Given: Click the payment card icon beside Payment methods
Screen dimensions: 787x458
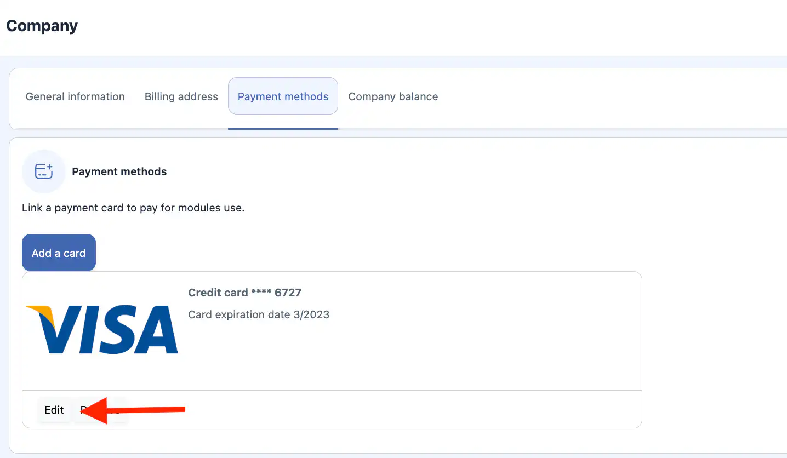Looking at the screenshot, I should click(x=44, y=171).
